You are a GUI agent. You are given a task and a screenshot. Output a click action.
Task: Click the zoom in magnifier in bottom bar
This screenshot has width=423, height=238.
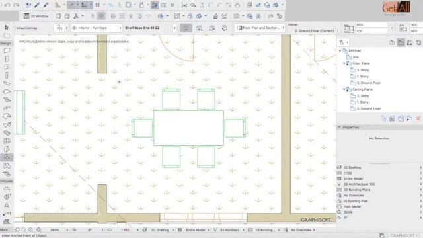click(x=30, y=230)
